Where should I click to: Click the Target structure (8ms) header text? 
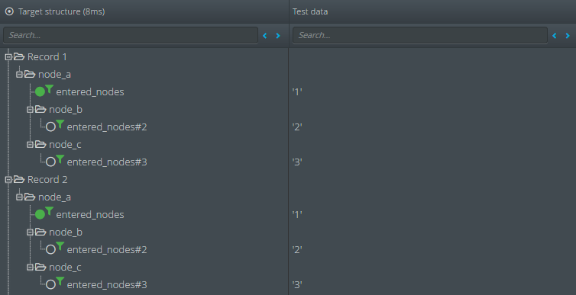(x=61, y=11)
